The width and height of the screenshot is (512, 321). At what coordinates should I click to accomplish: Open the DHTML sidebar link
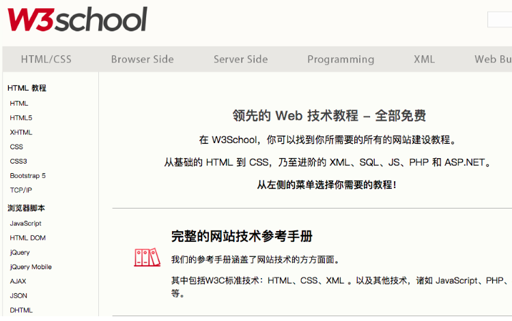(x=21, y=310)
